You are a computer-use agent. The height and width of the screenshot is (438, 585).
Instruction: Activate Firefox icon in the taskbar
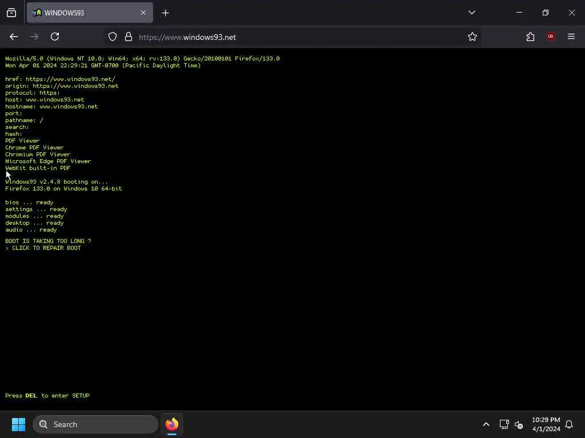172,424
